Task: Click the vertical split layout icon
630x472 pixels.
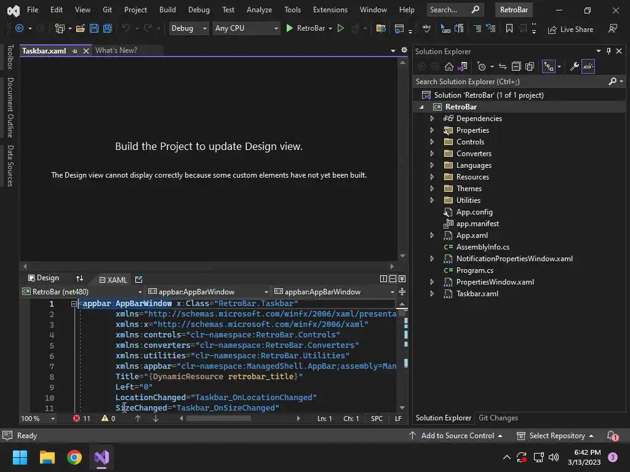Action: (383, 279)
